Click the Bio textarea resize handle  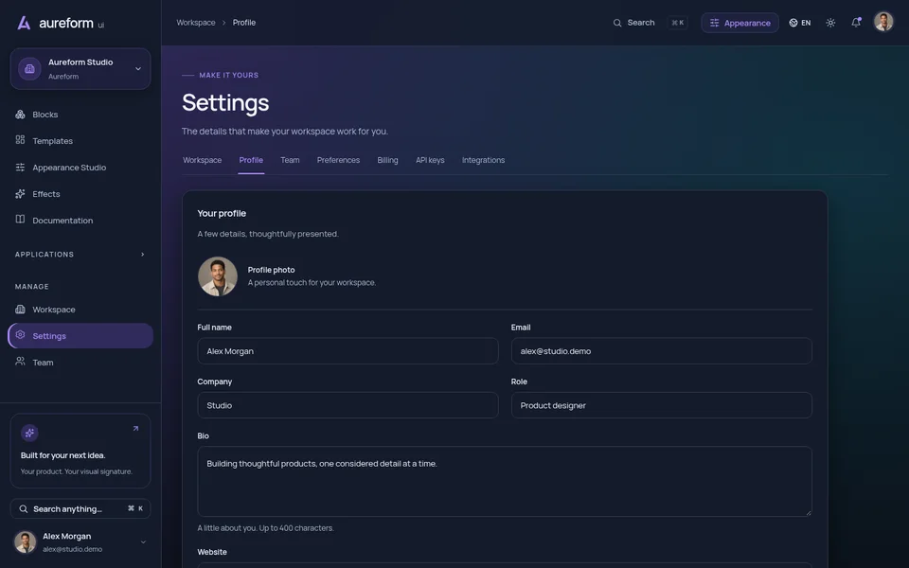(808, 512)
